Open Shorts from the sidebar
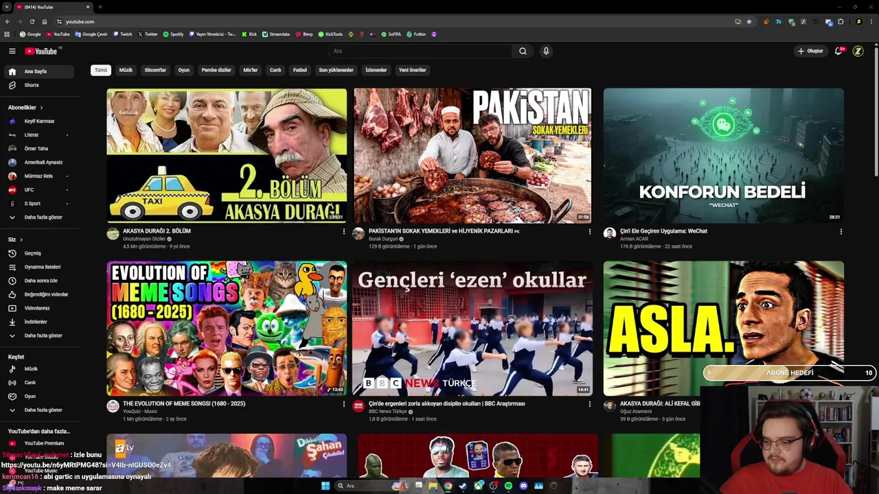The width and height of the screenshot is (879, 494). coord(39,85)
